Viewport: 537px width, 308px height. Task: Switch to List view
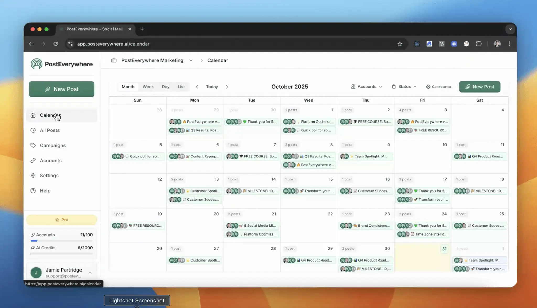(x=181, y=87)
